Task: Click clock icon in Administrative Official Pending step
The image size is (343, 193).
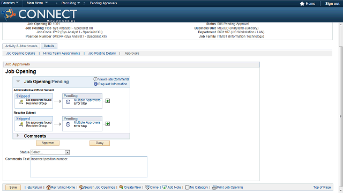Action: pos(68,102)
